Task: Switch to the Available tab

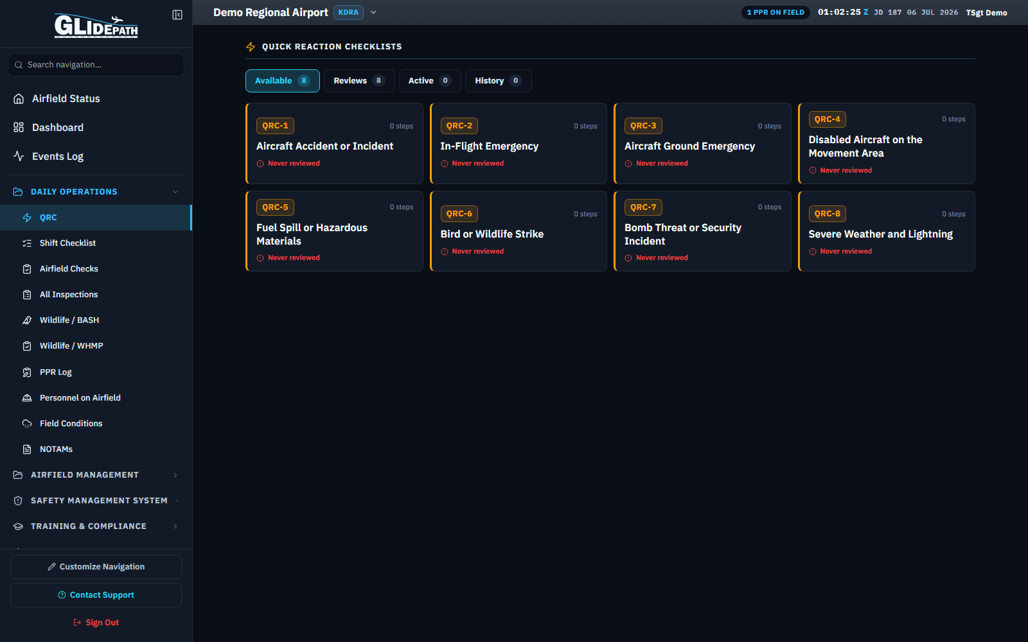Action: click(283, 81)
